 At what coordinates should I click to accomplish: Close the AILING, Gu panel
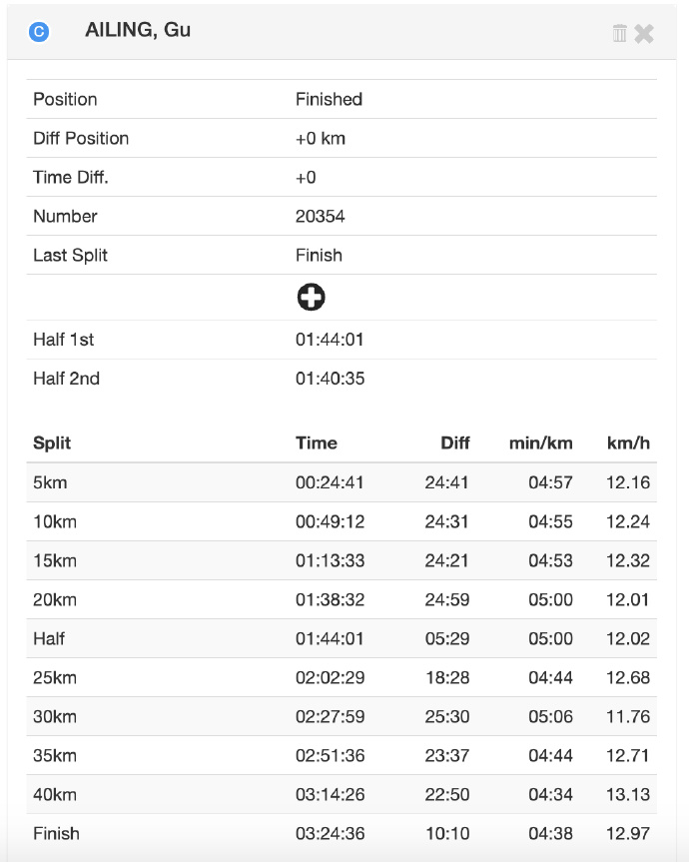point(644,33)
